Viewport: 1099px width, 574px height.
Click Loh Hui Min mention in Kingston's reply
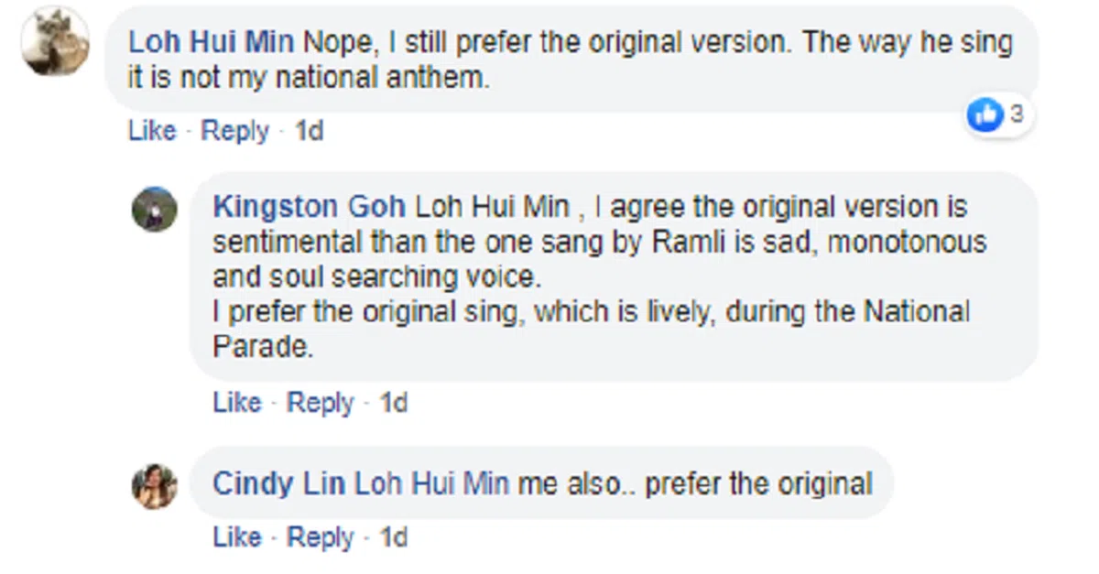492,207
